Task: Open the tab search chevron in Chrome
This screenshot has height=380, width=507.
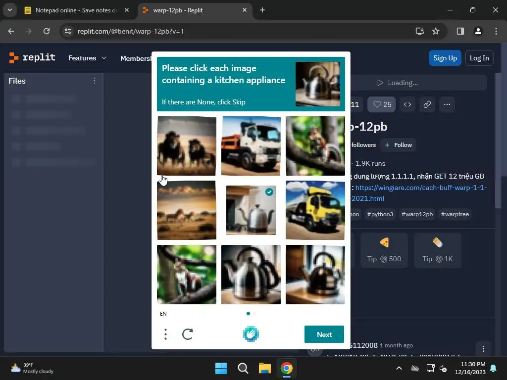Action: [10, 10]
